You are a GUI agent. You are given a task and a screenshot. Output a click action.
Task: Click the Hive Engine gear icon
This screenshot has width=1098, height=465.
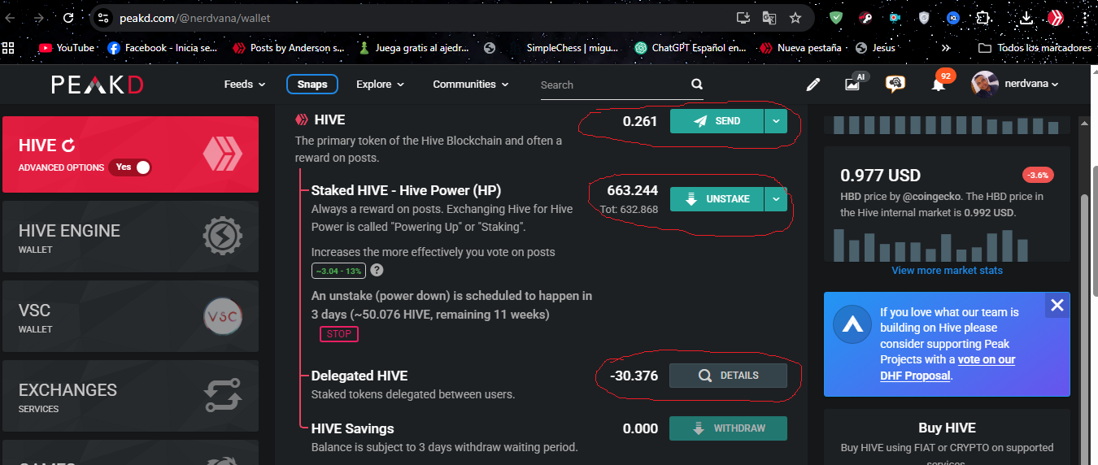coord(222,236)
